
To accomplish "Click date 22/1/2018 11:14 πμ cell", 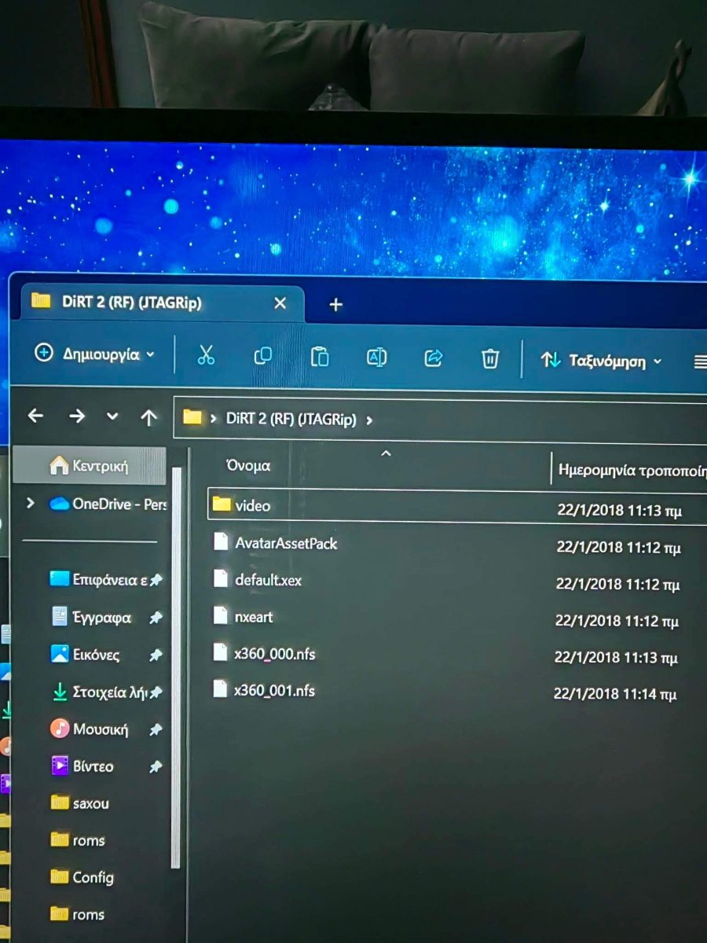I will (x=615, y=694).
